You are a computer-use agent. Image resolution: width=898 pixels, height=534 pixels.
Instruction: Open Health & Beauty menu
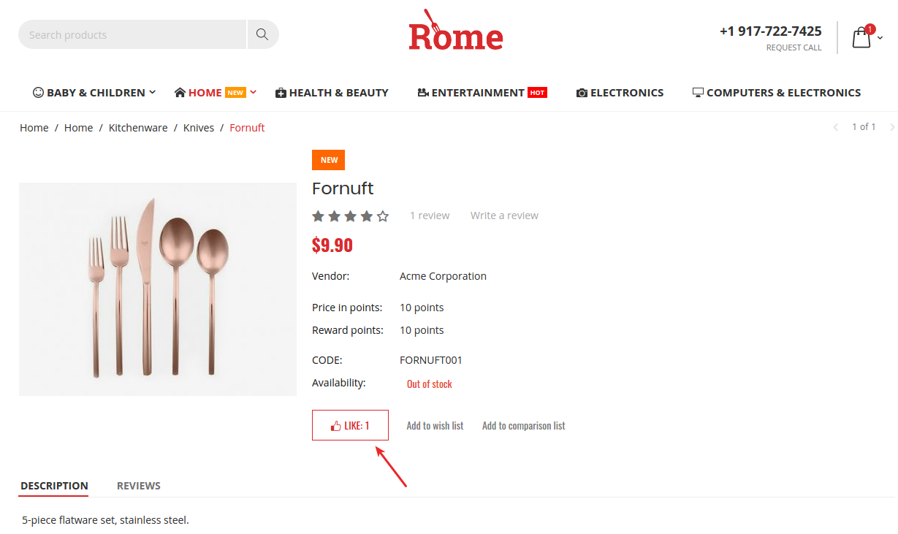click(x=332, y=93)
